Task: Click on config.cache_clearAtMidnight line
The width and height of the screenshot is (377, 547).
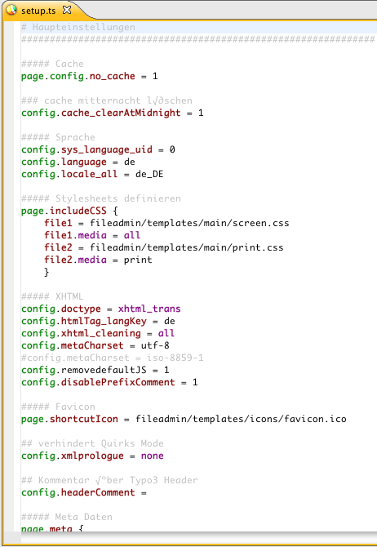Action: 113,113
